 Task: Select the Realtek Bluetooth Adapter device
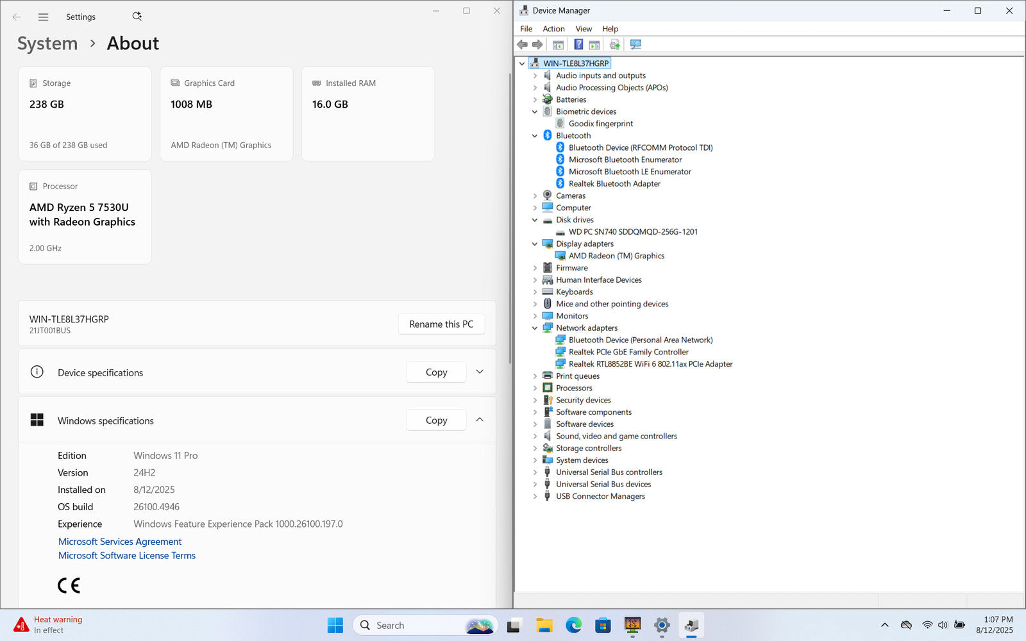pos(614,184)
